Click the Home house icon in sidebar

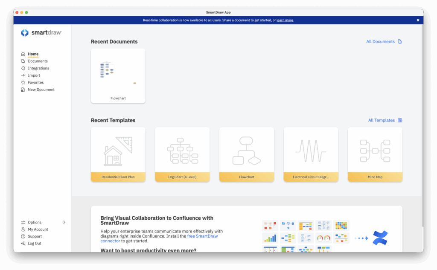click(x=23, y=54)
